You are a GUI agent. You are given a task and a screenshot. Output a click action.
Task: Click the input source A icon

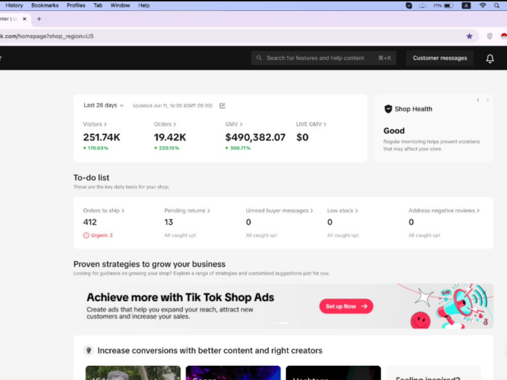466,6
